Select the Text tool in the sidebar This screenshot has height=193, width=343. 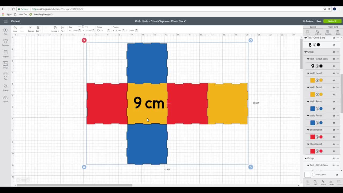pos(5,76)
